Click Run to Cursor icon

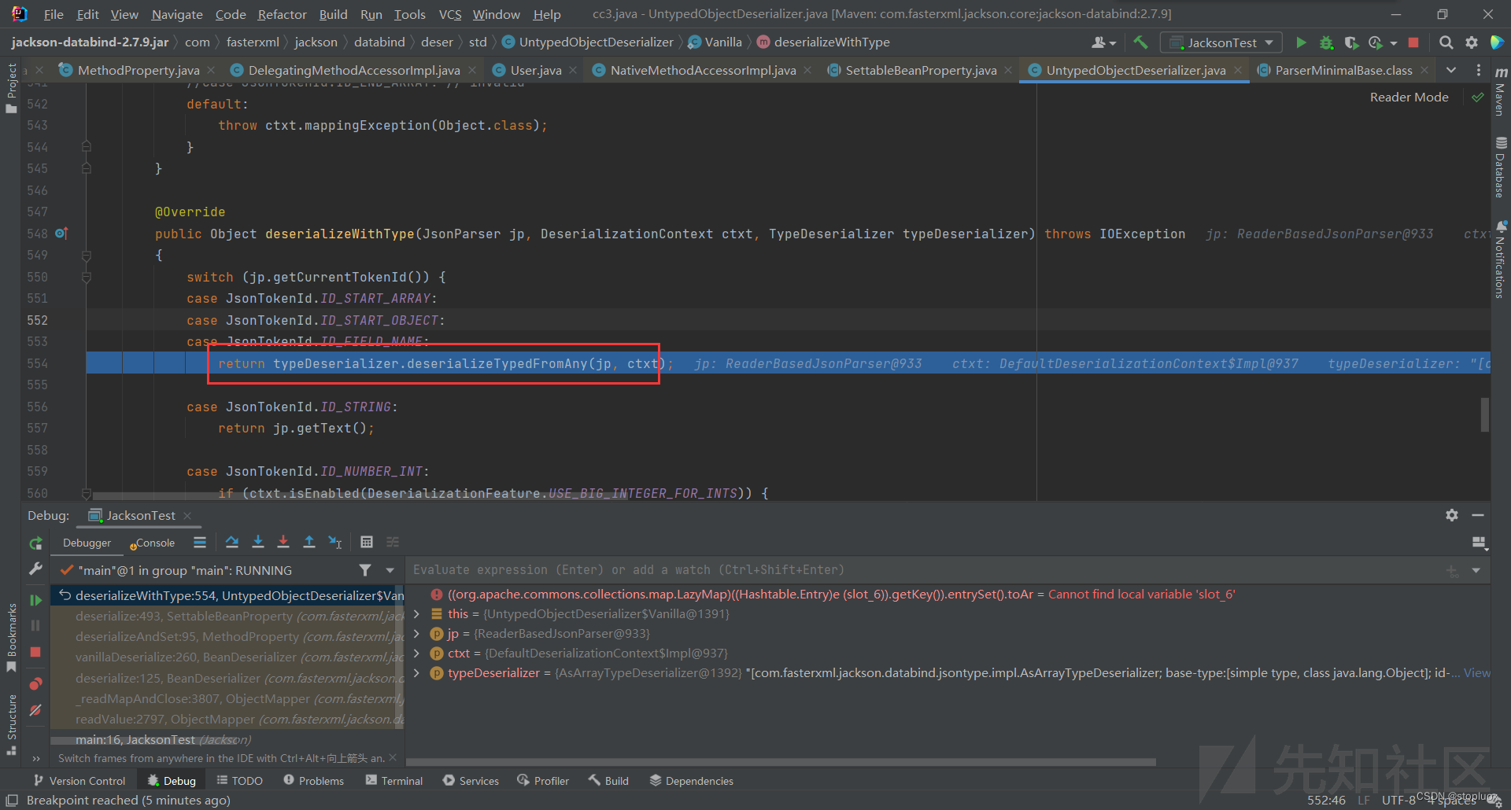335,542
